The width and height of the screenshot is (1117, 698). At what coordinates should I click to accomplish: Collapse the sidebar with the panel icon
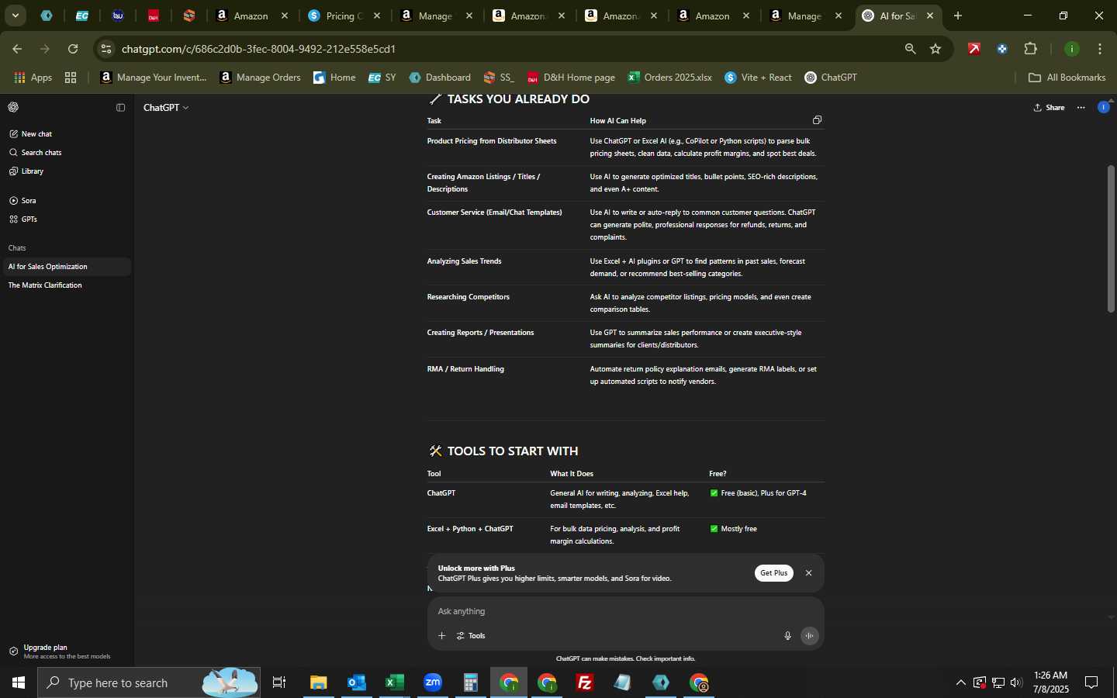[x=120, y=108]
